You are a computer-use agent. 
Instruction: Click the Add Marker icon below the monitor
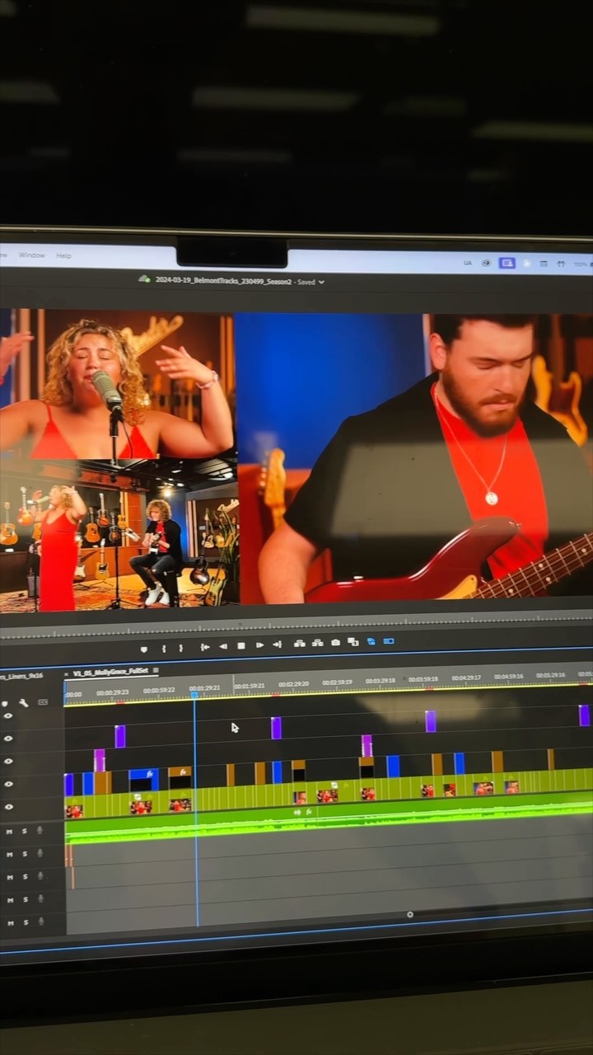click(x=144, y=649)
